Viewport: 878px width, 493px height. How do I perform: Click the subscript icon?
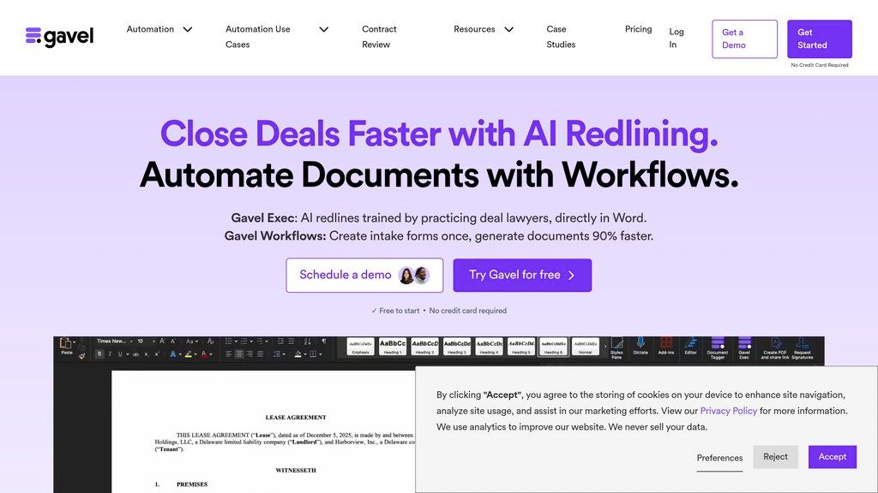(x=146, y=353)
